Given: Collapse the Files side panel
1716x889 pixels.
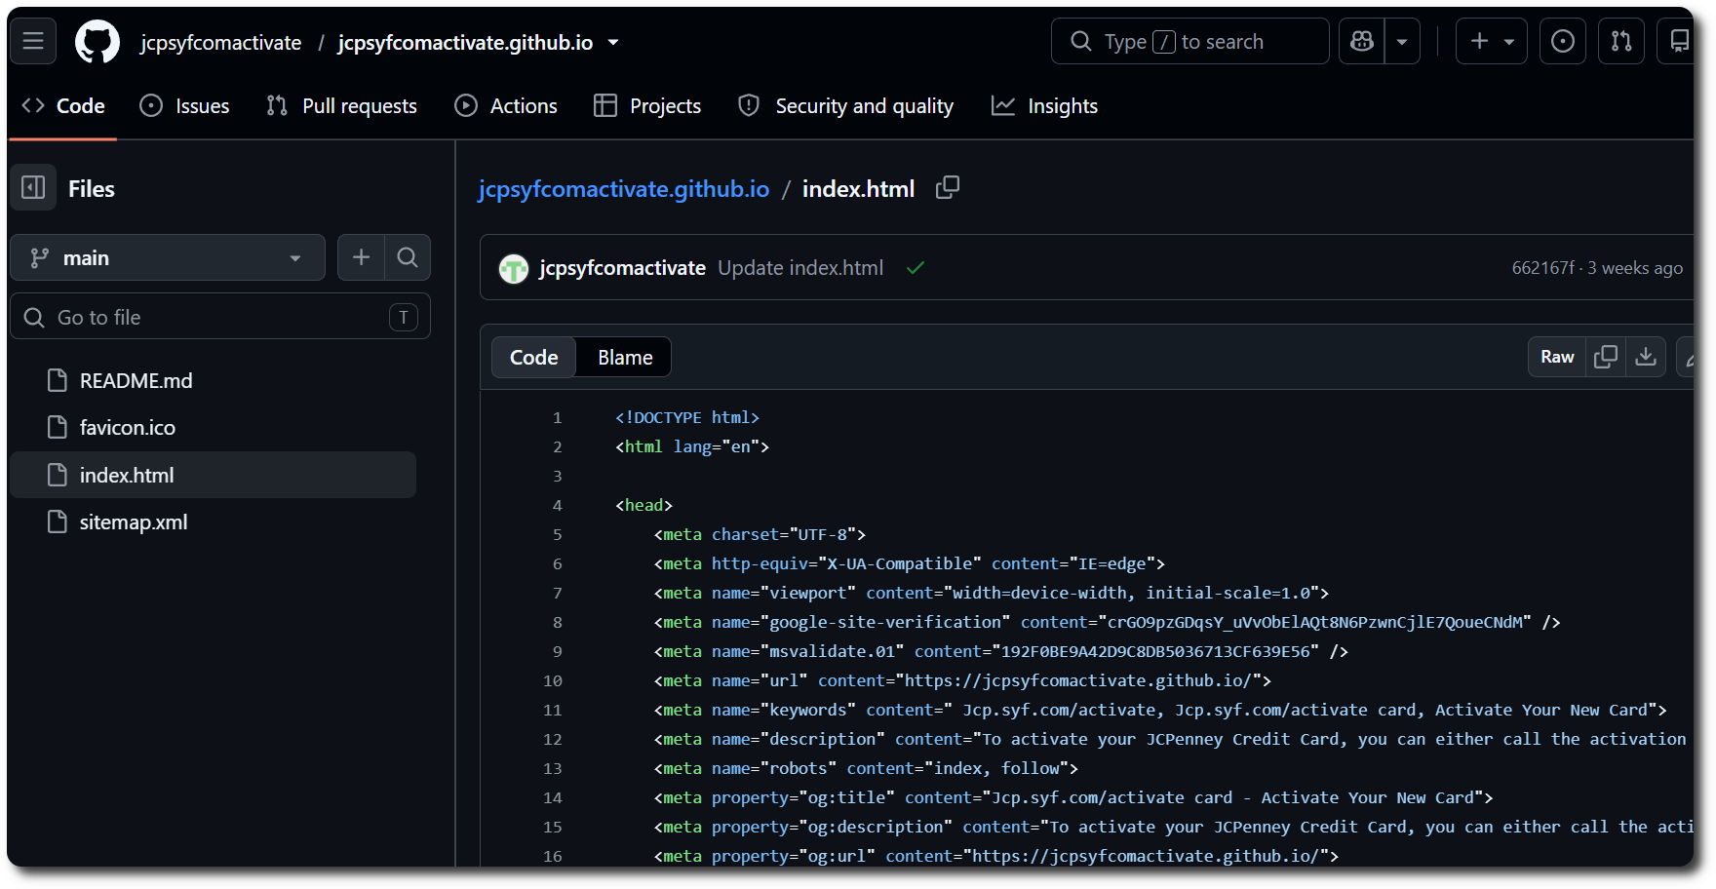Looking at the screenshot, I should [33, 187].
